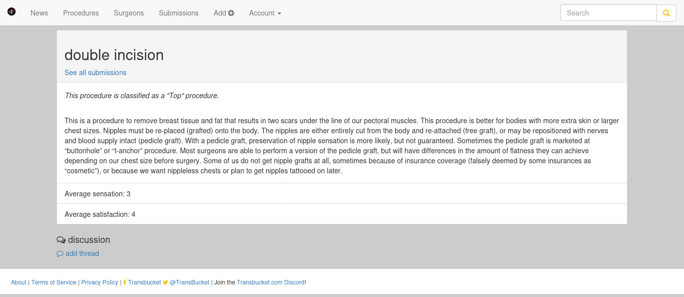The height and width of the screenshot is (297, 684).
Task: Click the yellow search magnifier button
Action: pyautogui.click(x=666, y=13)
